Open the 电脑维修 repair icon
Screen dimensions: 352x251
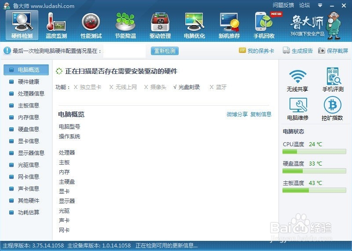point(298,108)
